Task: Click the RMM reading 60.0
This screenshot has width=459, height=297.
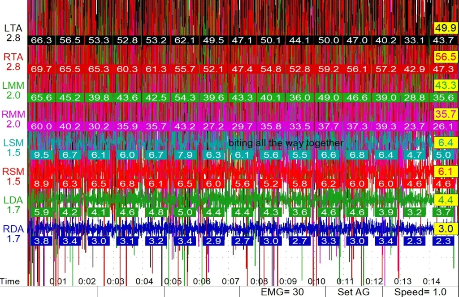Action: [x=41, y=126]
